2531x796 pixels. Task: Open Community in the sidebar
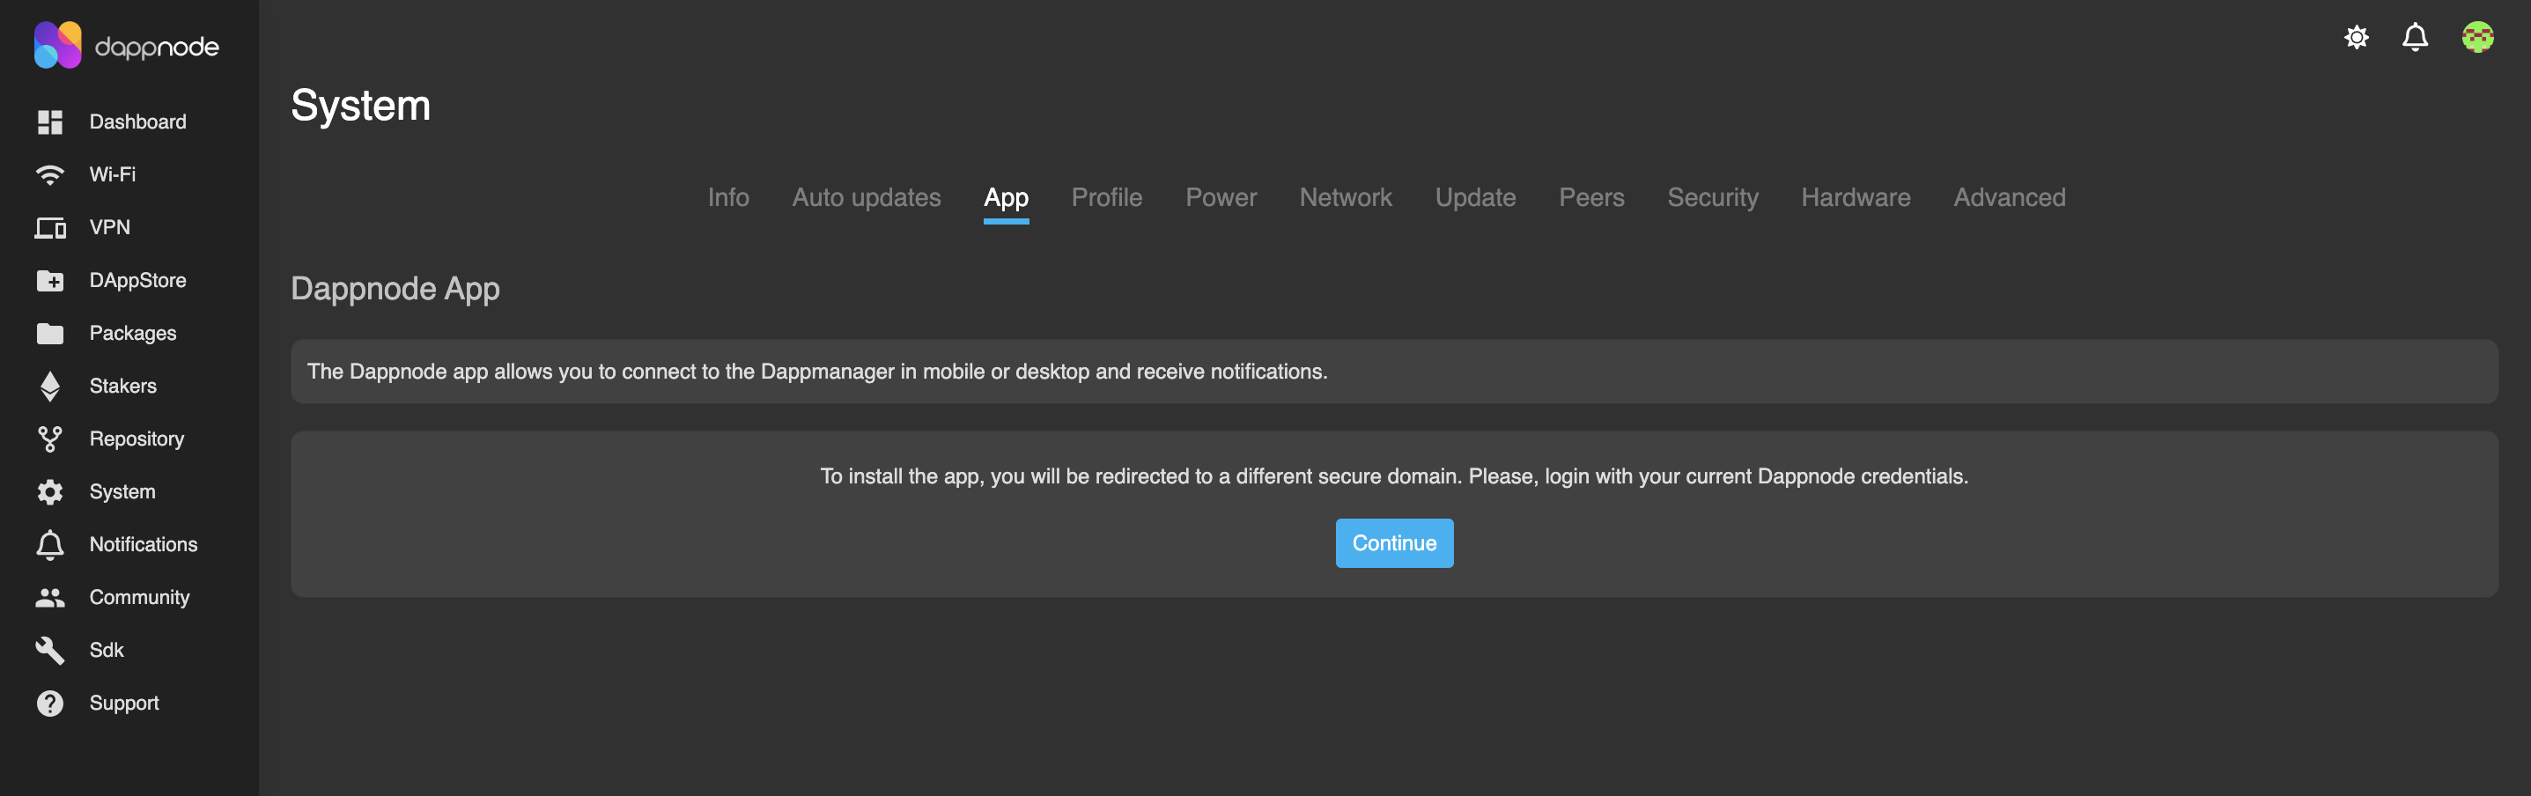(138, 598)
